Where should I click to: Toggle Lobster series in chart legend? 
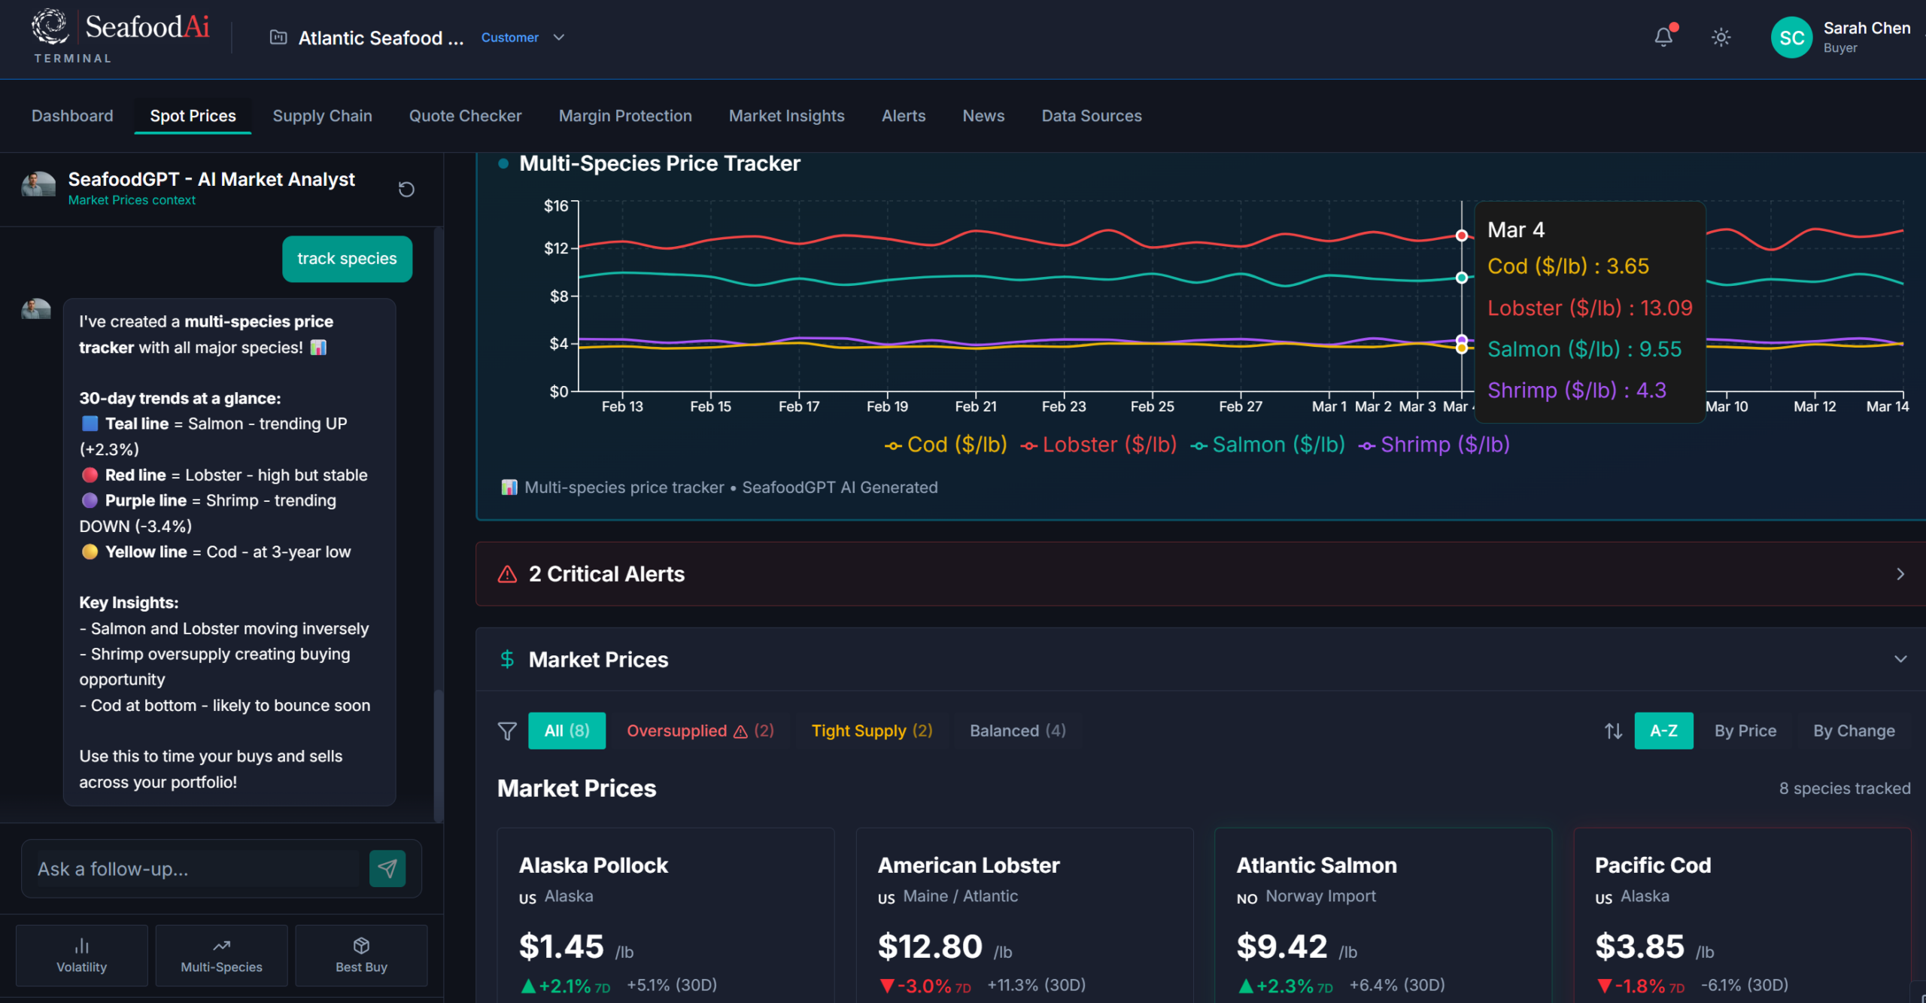pos(1098,445)
